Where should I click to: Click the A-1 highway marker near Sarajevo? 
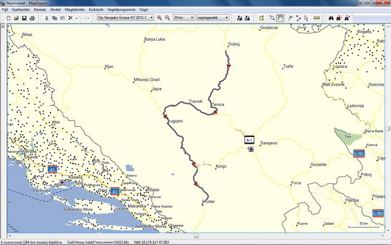point(249,140)
